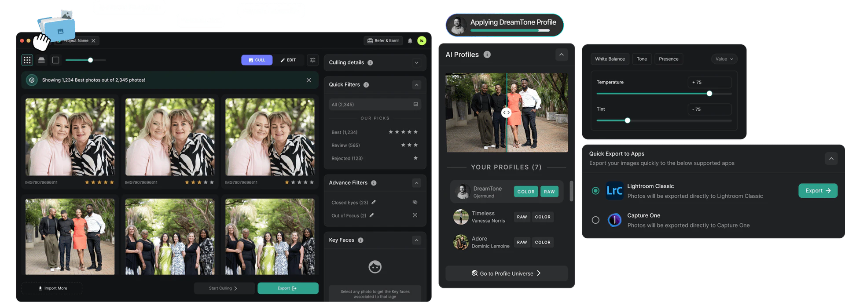The image size is (845, 302).
Task: Switch to EDIT mode
Action: point(288,60)
